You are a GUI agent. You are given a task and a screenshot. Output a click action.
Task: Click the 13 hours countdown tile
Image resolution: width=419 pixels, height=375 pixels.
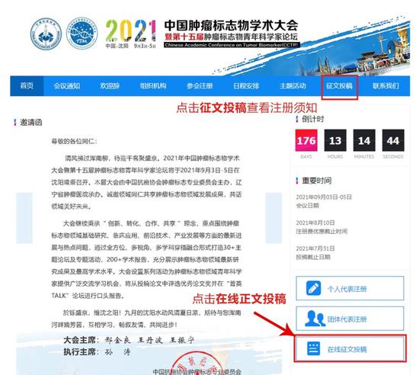335,140
